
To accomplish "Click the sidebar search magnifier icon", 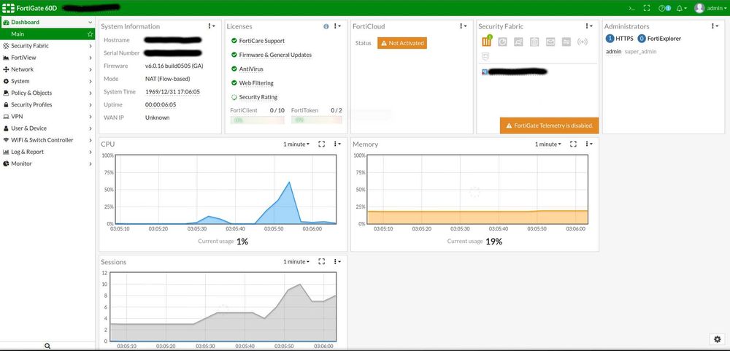I will [x=47, y=346].
